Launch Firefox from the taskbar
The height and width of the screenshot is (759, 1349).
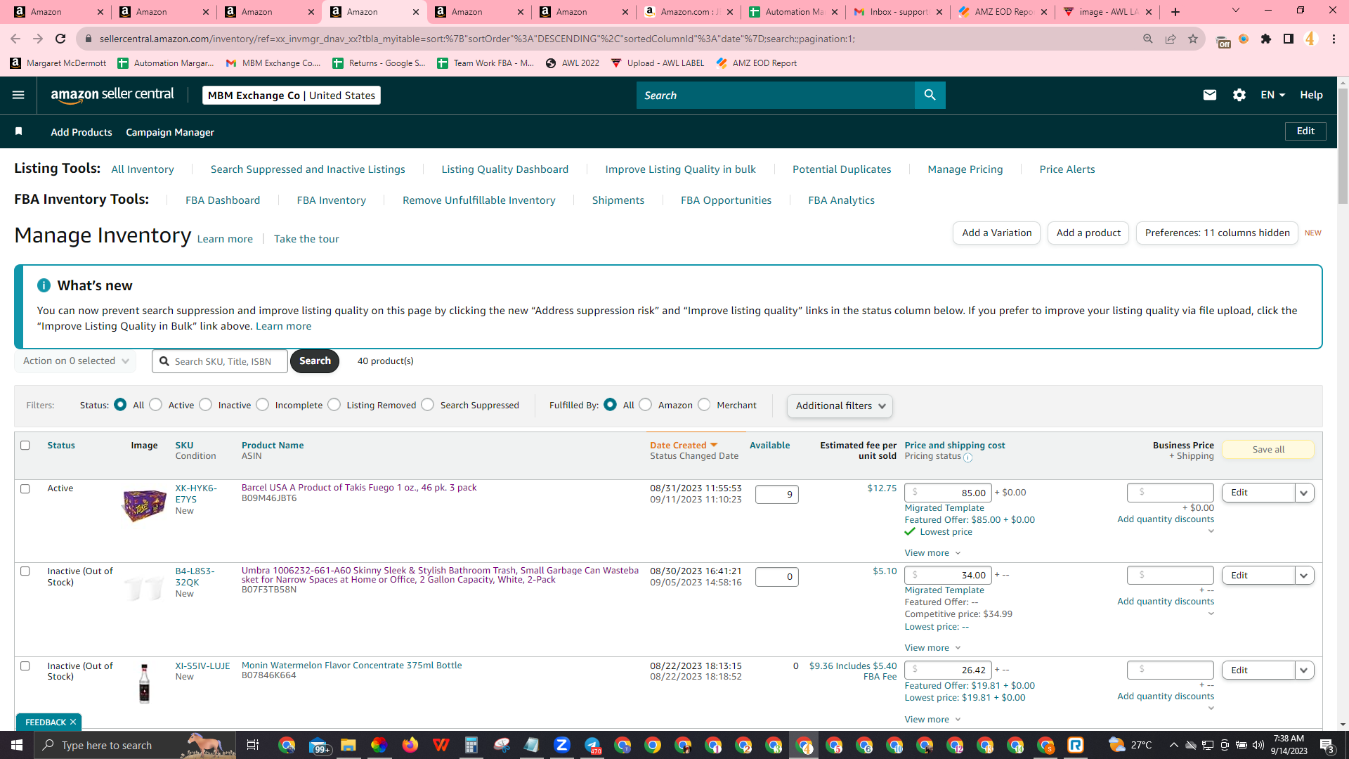click(410, 745)
